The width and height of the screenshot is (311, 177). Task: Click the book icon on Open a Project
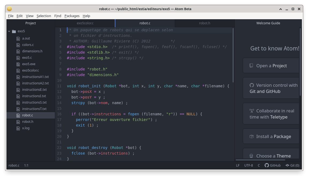coord(251,65)
